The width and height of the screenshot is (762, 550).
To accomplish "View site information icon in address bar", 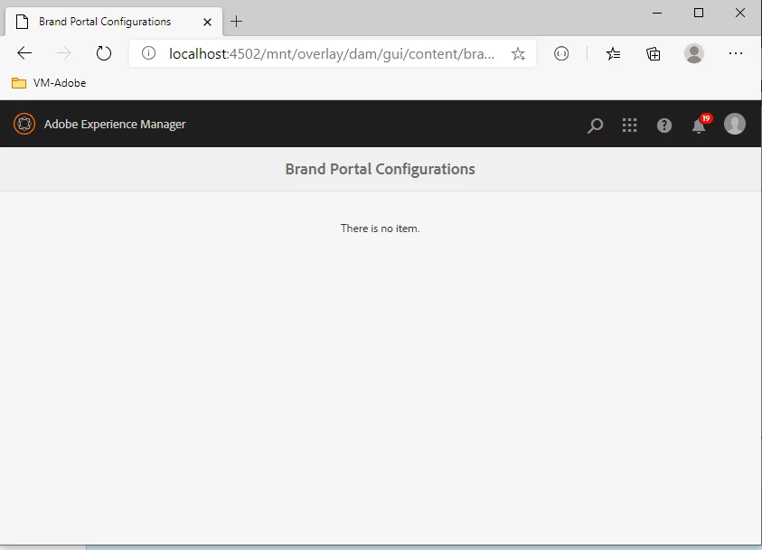I will click(148, 53).
